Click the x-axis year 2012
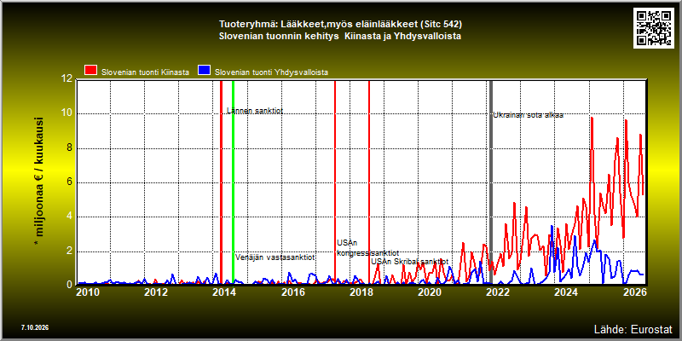The image size is (682, 341). pos(155,292)
